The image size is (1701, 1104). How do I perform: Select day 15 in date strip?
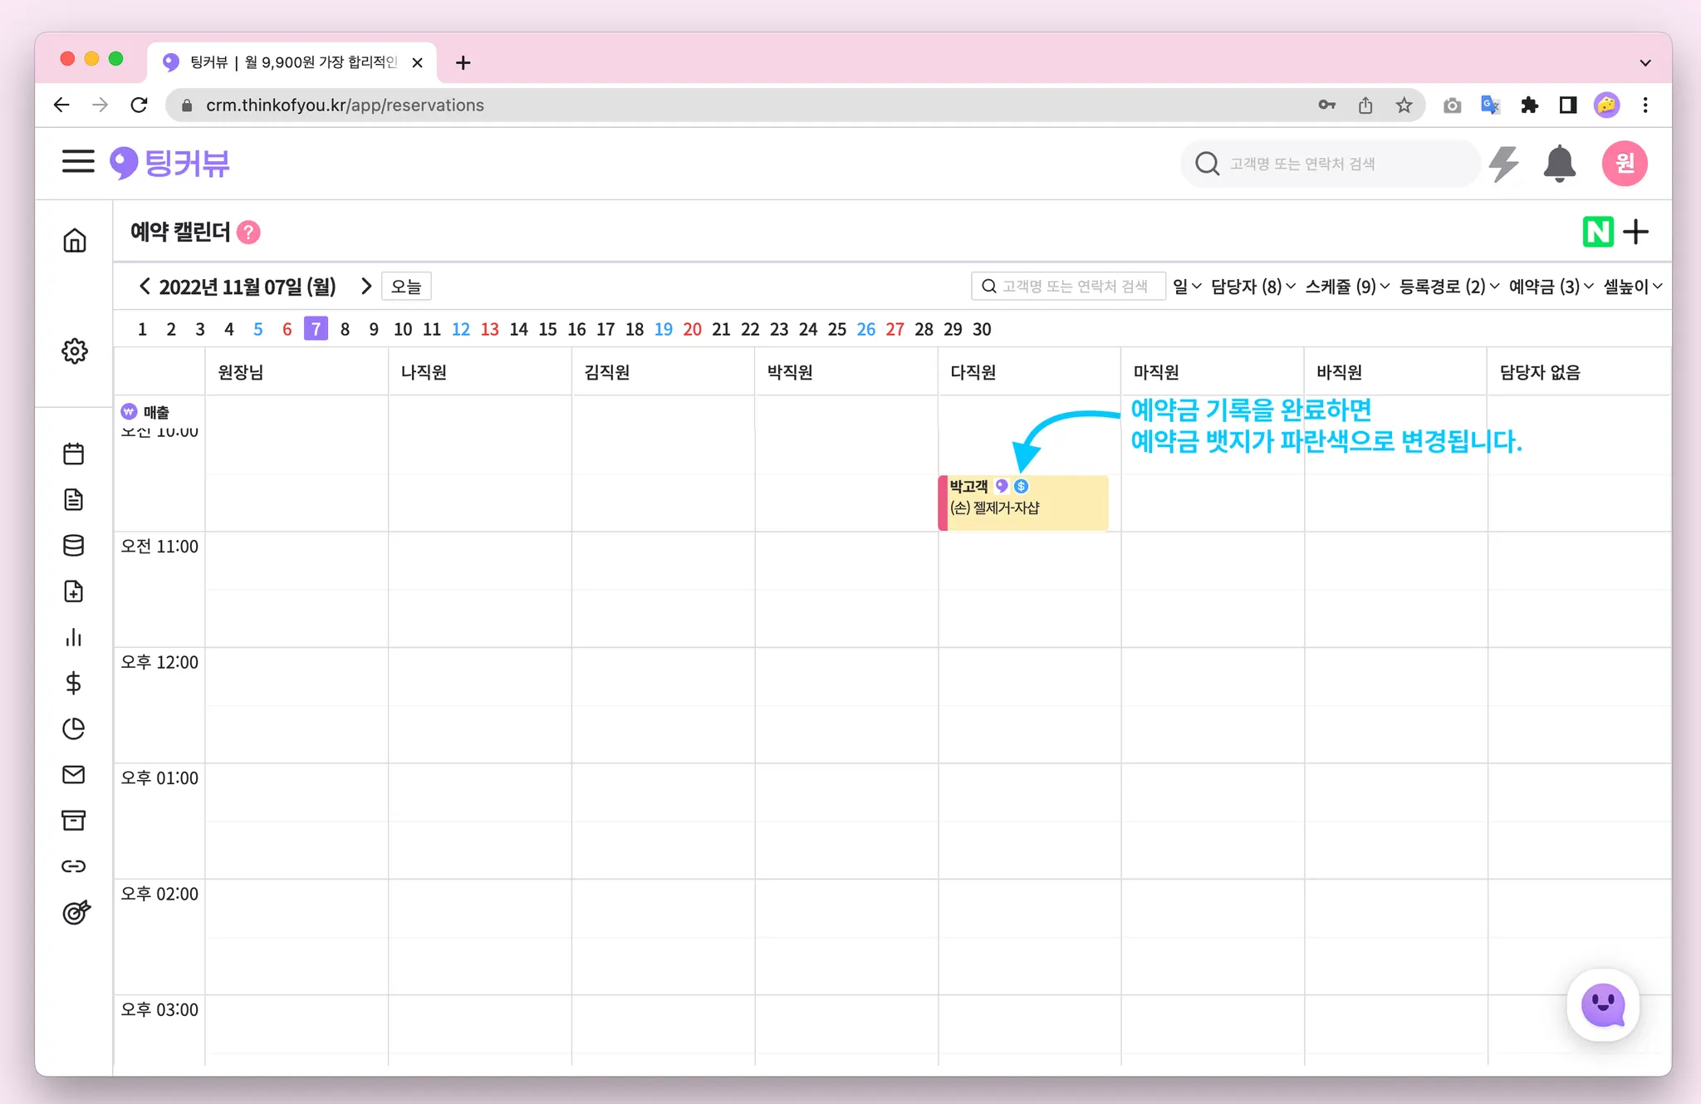(547, 329)
